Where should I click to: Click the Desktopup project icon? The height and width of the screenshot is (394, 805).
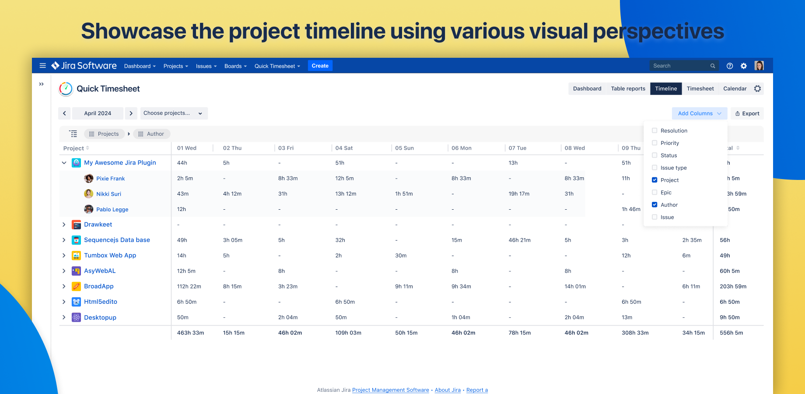click(76, 317)
